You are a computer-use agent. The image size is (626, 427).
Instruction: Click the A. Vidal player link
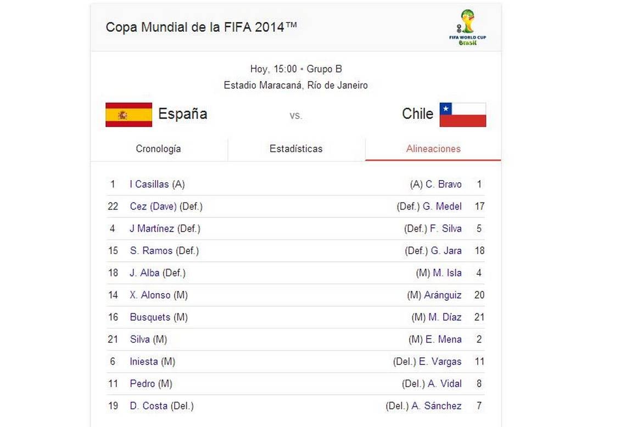(x=445, y=384)
